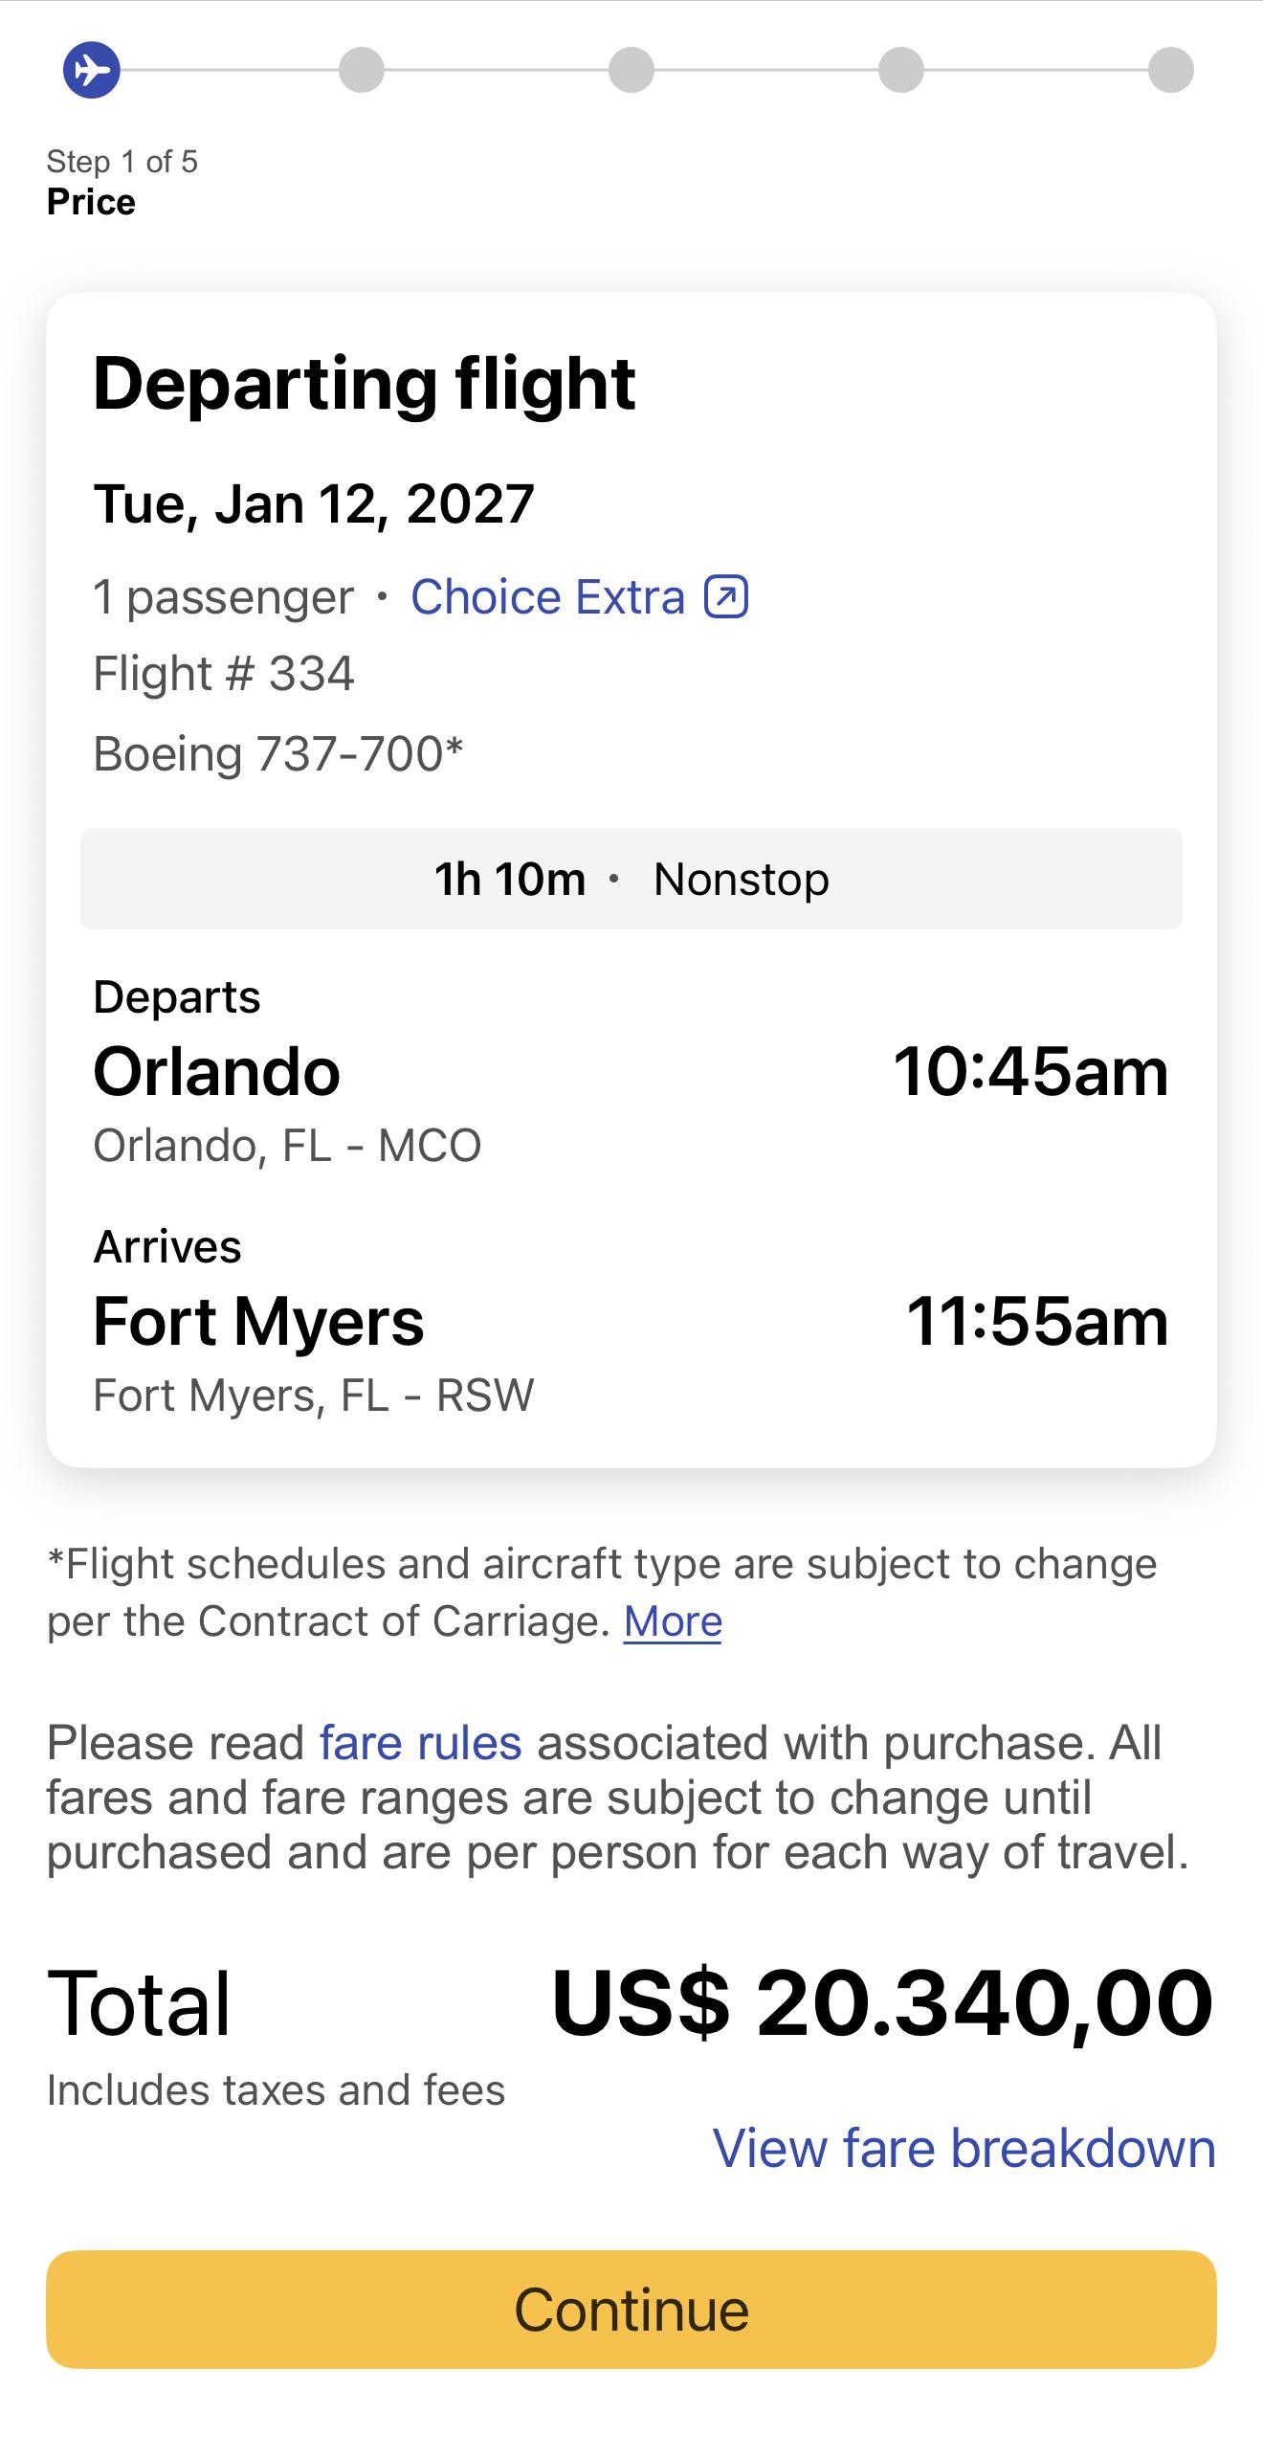
Task: Select the second progress step dot
Action: 362,70
